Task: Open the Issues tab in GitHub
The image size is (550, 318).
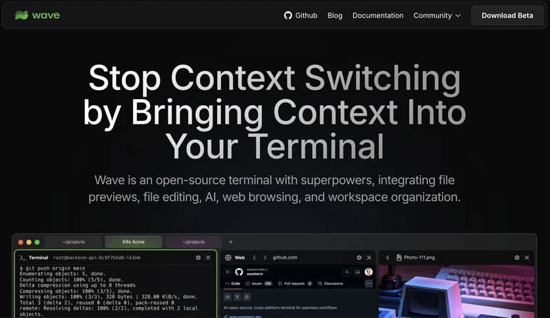Action: (x=259, y=283)
